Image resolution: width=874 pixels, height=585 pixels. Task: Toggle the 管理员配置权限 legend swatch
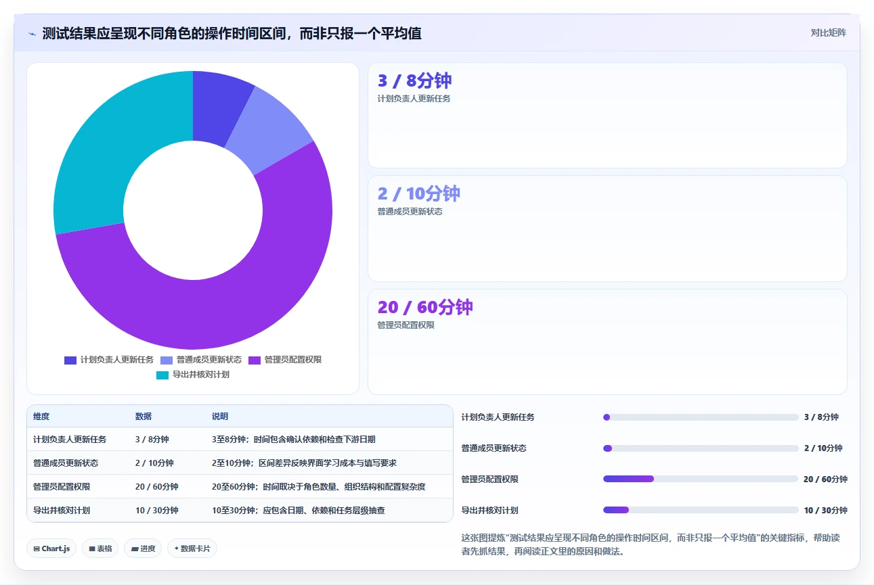tap(255, 360)
